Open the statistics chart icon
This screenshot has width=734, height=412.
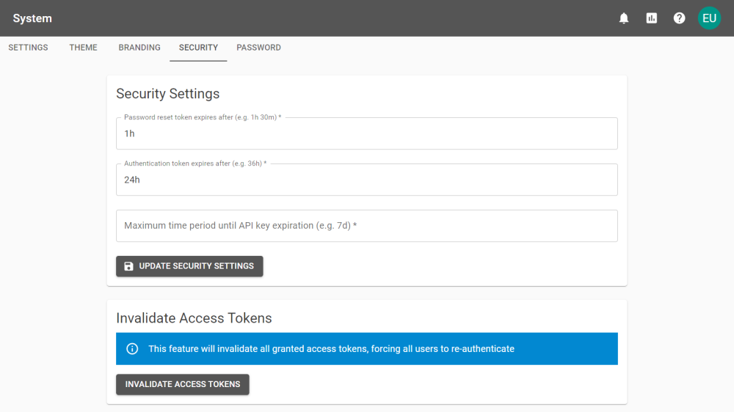652,18
